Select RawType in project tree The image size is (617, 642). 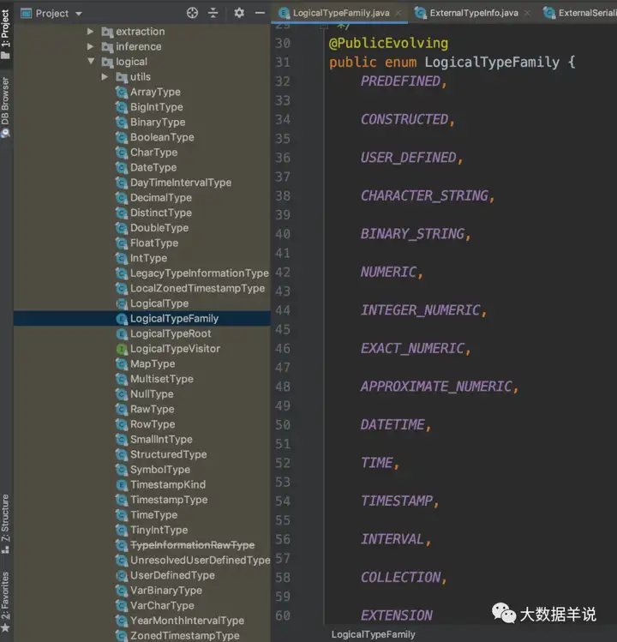[152, 410]
